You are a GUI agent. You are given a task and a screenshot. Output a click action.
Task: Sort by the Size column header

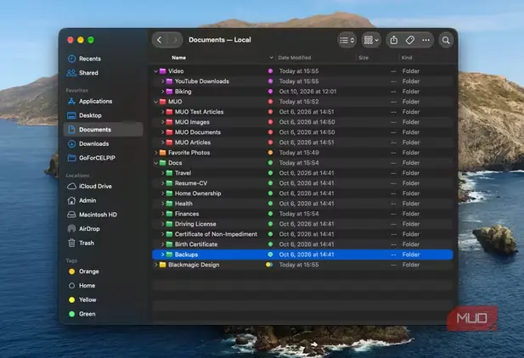pos(363,58)
